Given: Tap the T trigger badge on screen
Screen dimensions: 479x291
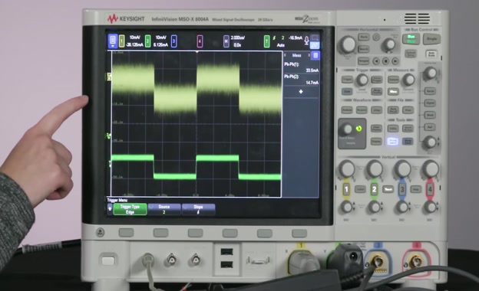Looking at the screenshot, I should point(266,41).
